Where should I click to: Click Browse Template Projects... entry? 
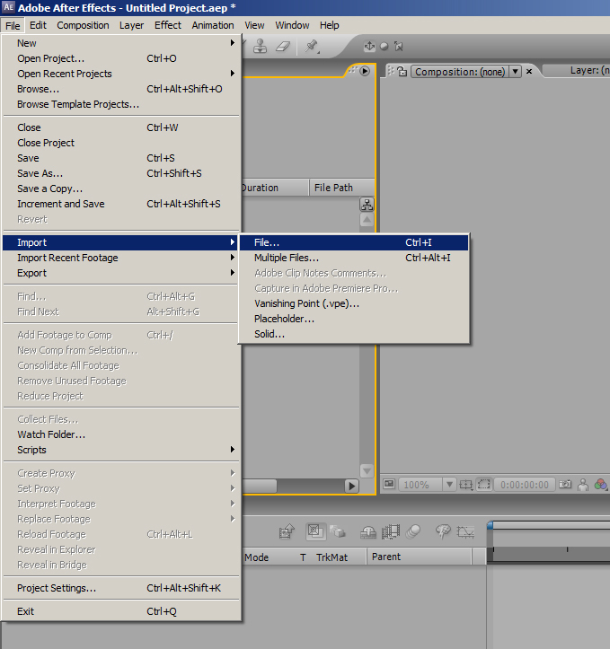(121, 104)
